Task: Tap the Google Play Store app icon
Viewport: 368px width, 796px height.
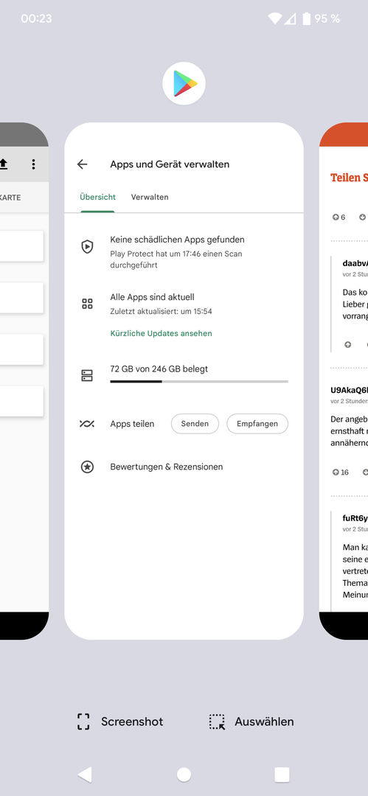Action: [184, 84]
